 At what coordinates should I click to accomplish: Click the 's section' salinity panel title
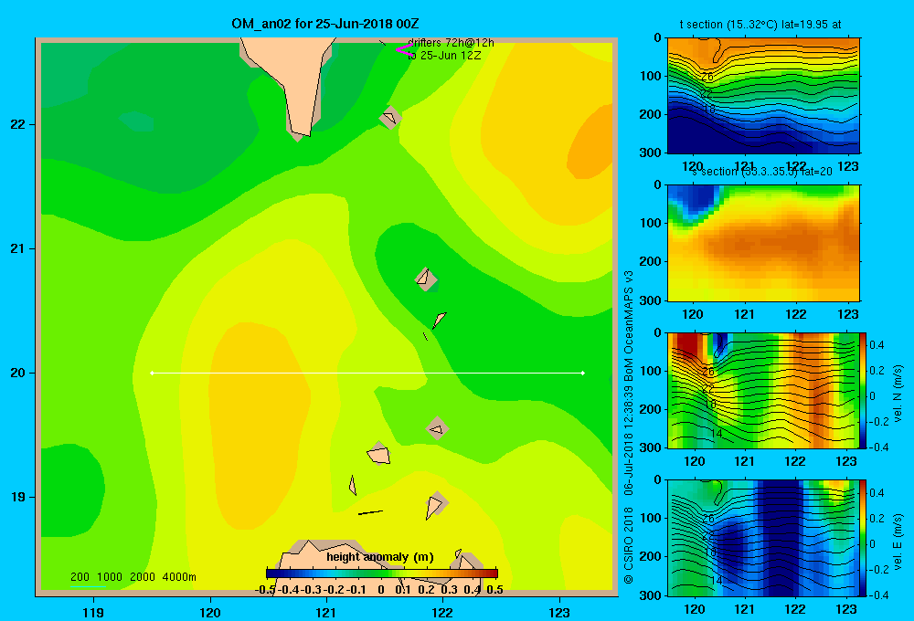tap(762, 172)
